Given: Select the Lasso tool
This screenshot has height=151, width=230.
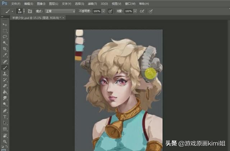Looking at the screenshot, I should click(5, 36).
